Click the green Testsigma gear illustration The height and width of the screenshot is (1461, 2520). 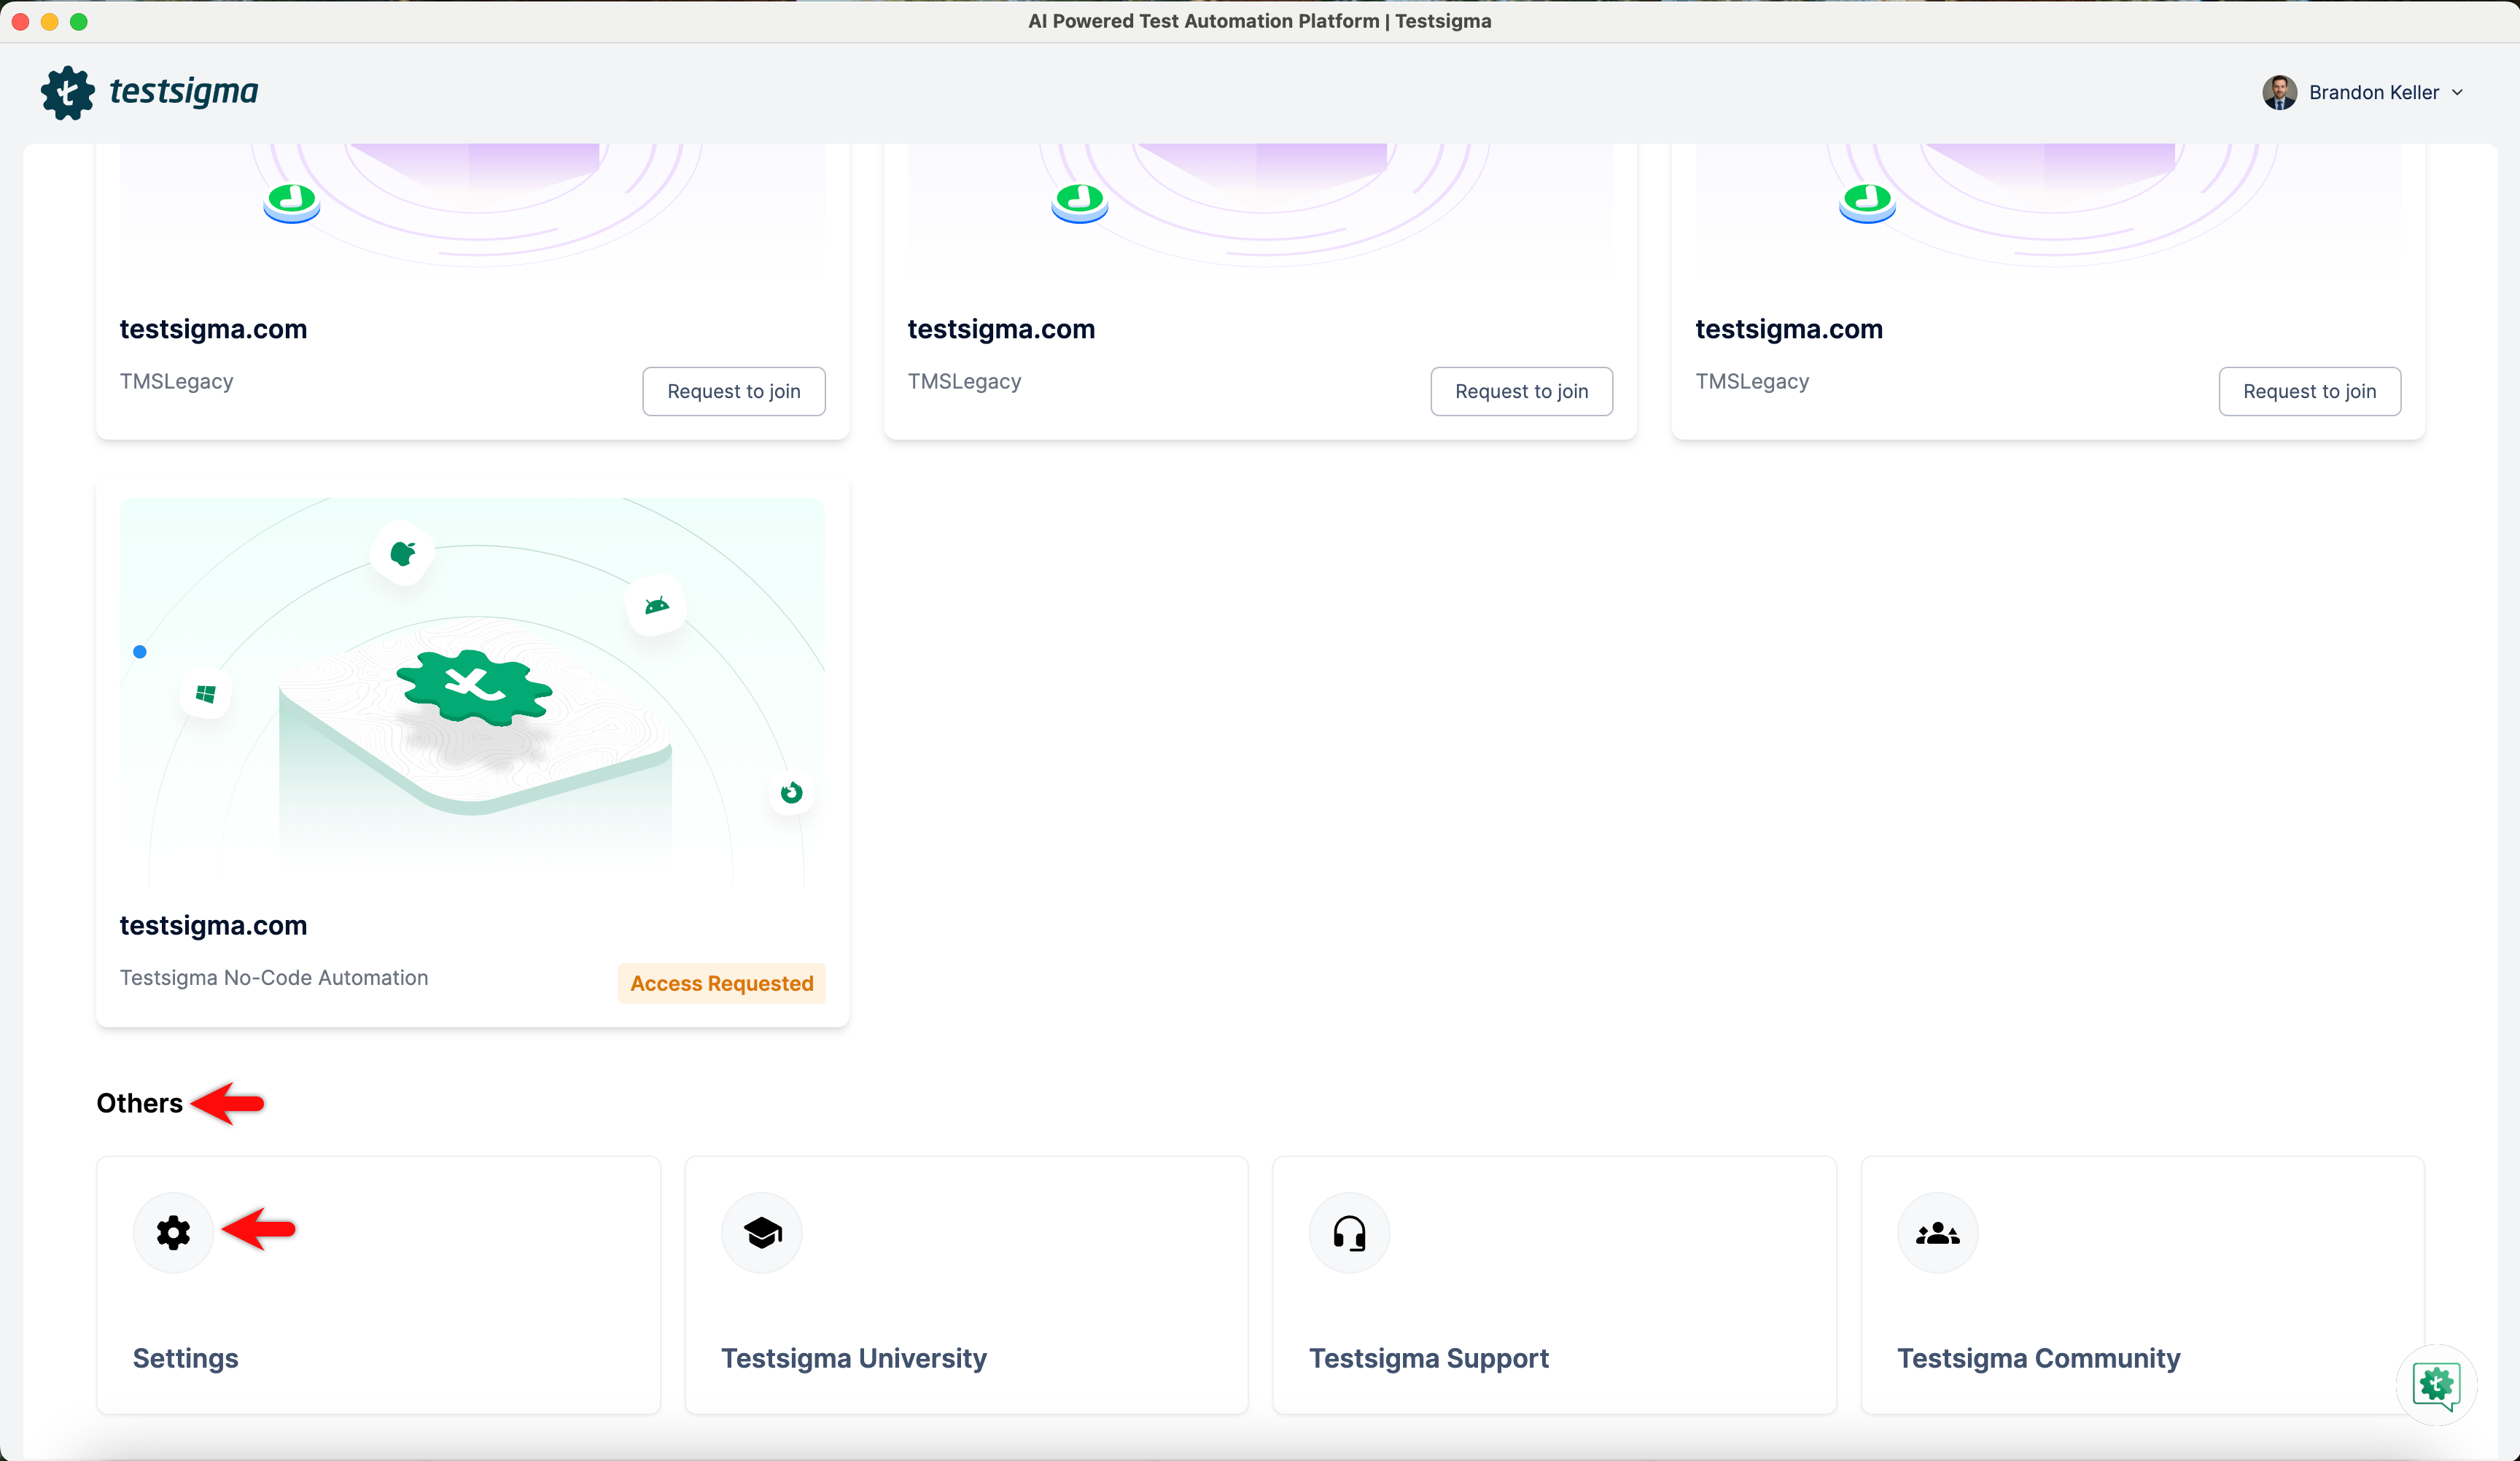[x=474, y=688]
